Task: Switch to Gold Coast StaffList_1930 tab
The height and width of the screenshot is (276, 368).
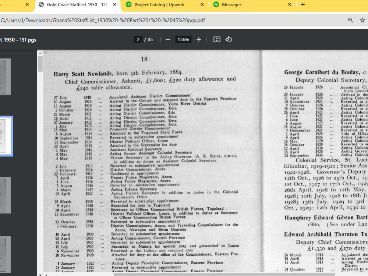Action: coord(78,5)
